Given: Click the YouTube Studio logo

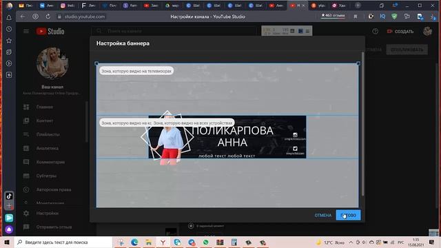Looking at the screenshot, I should (x=50, y=31).
